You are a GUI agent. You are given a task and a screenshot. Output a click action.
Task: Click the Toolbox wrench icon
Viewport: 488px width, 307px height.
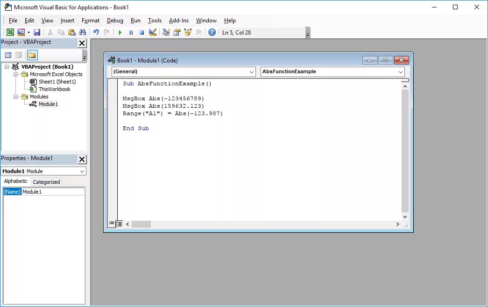point(198,32)
